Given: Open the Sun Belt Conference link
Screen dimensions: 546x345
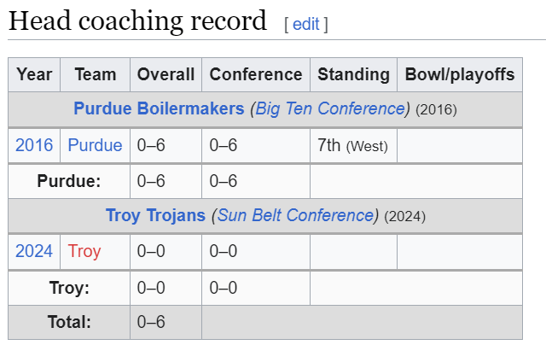Looking at the screenshot, I should coord(296,215).
